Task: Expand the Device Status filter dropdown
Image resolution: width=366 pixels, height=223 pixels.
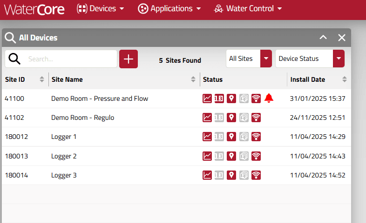Action: pyautogui.click(x=339, y=59)
